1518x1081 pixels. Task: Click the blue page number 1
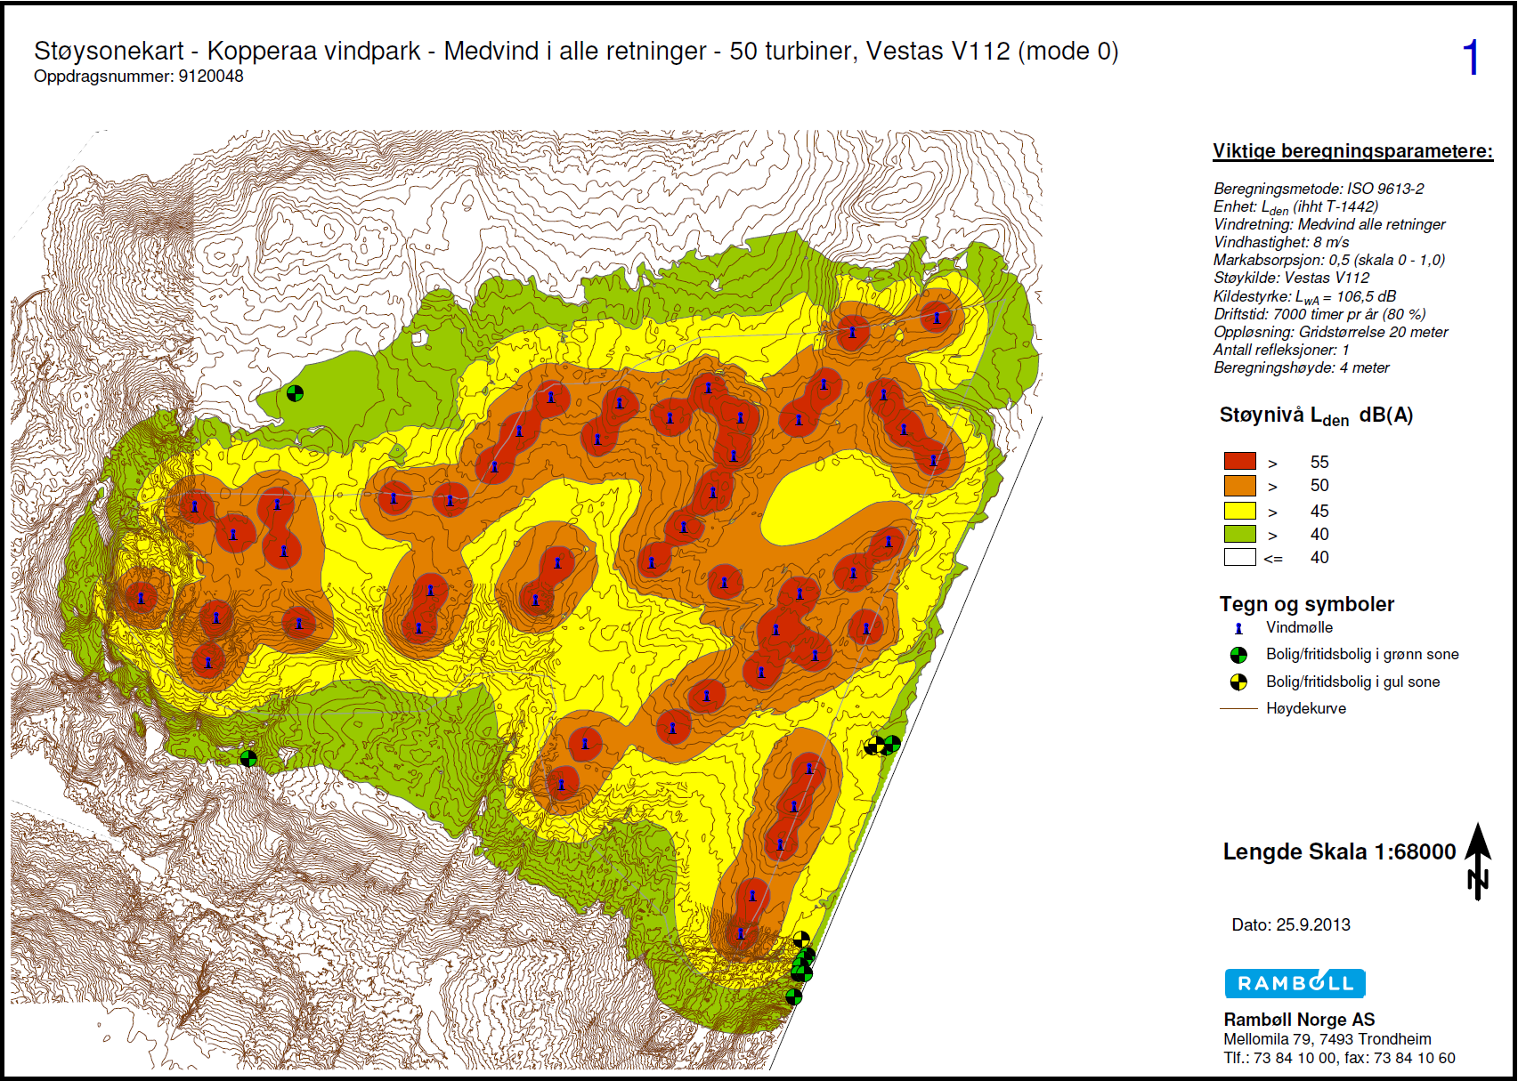[x=1471, y=58]
